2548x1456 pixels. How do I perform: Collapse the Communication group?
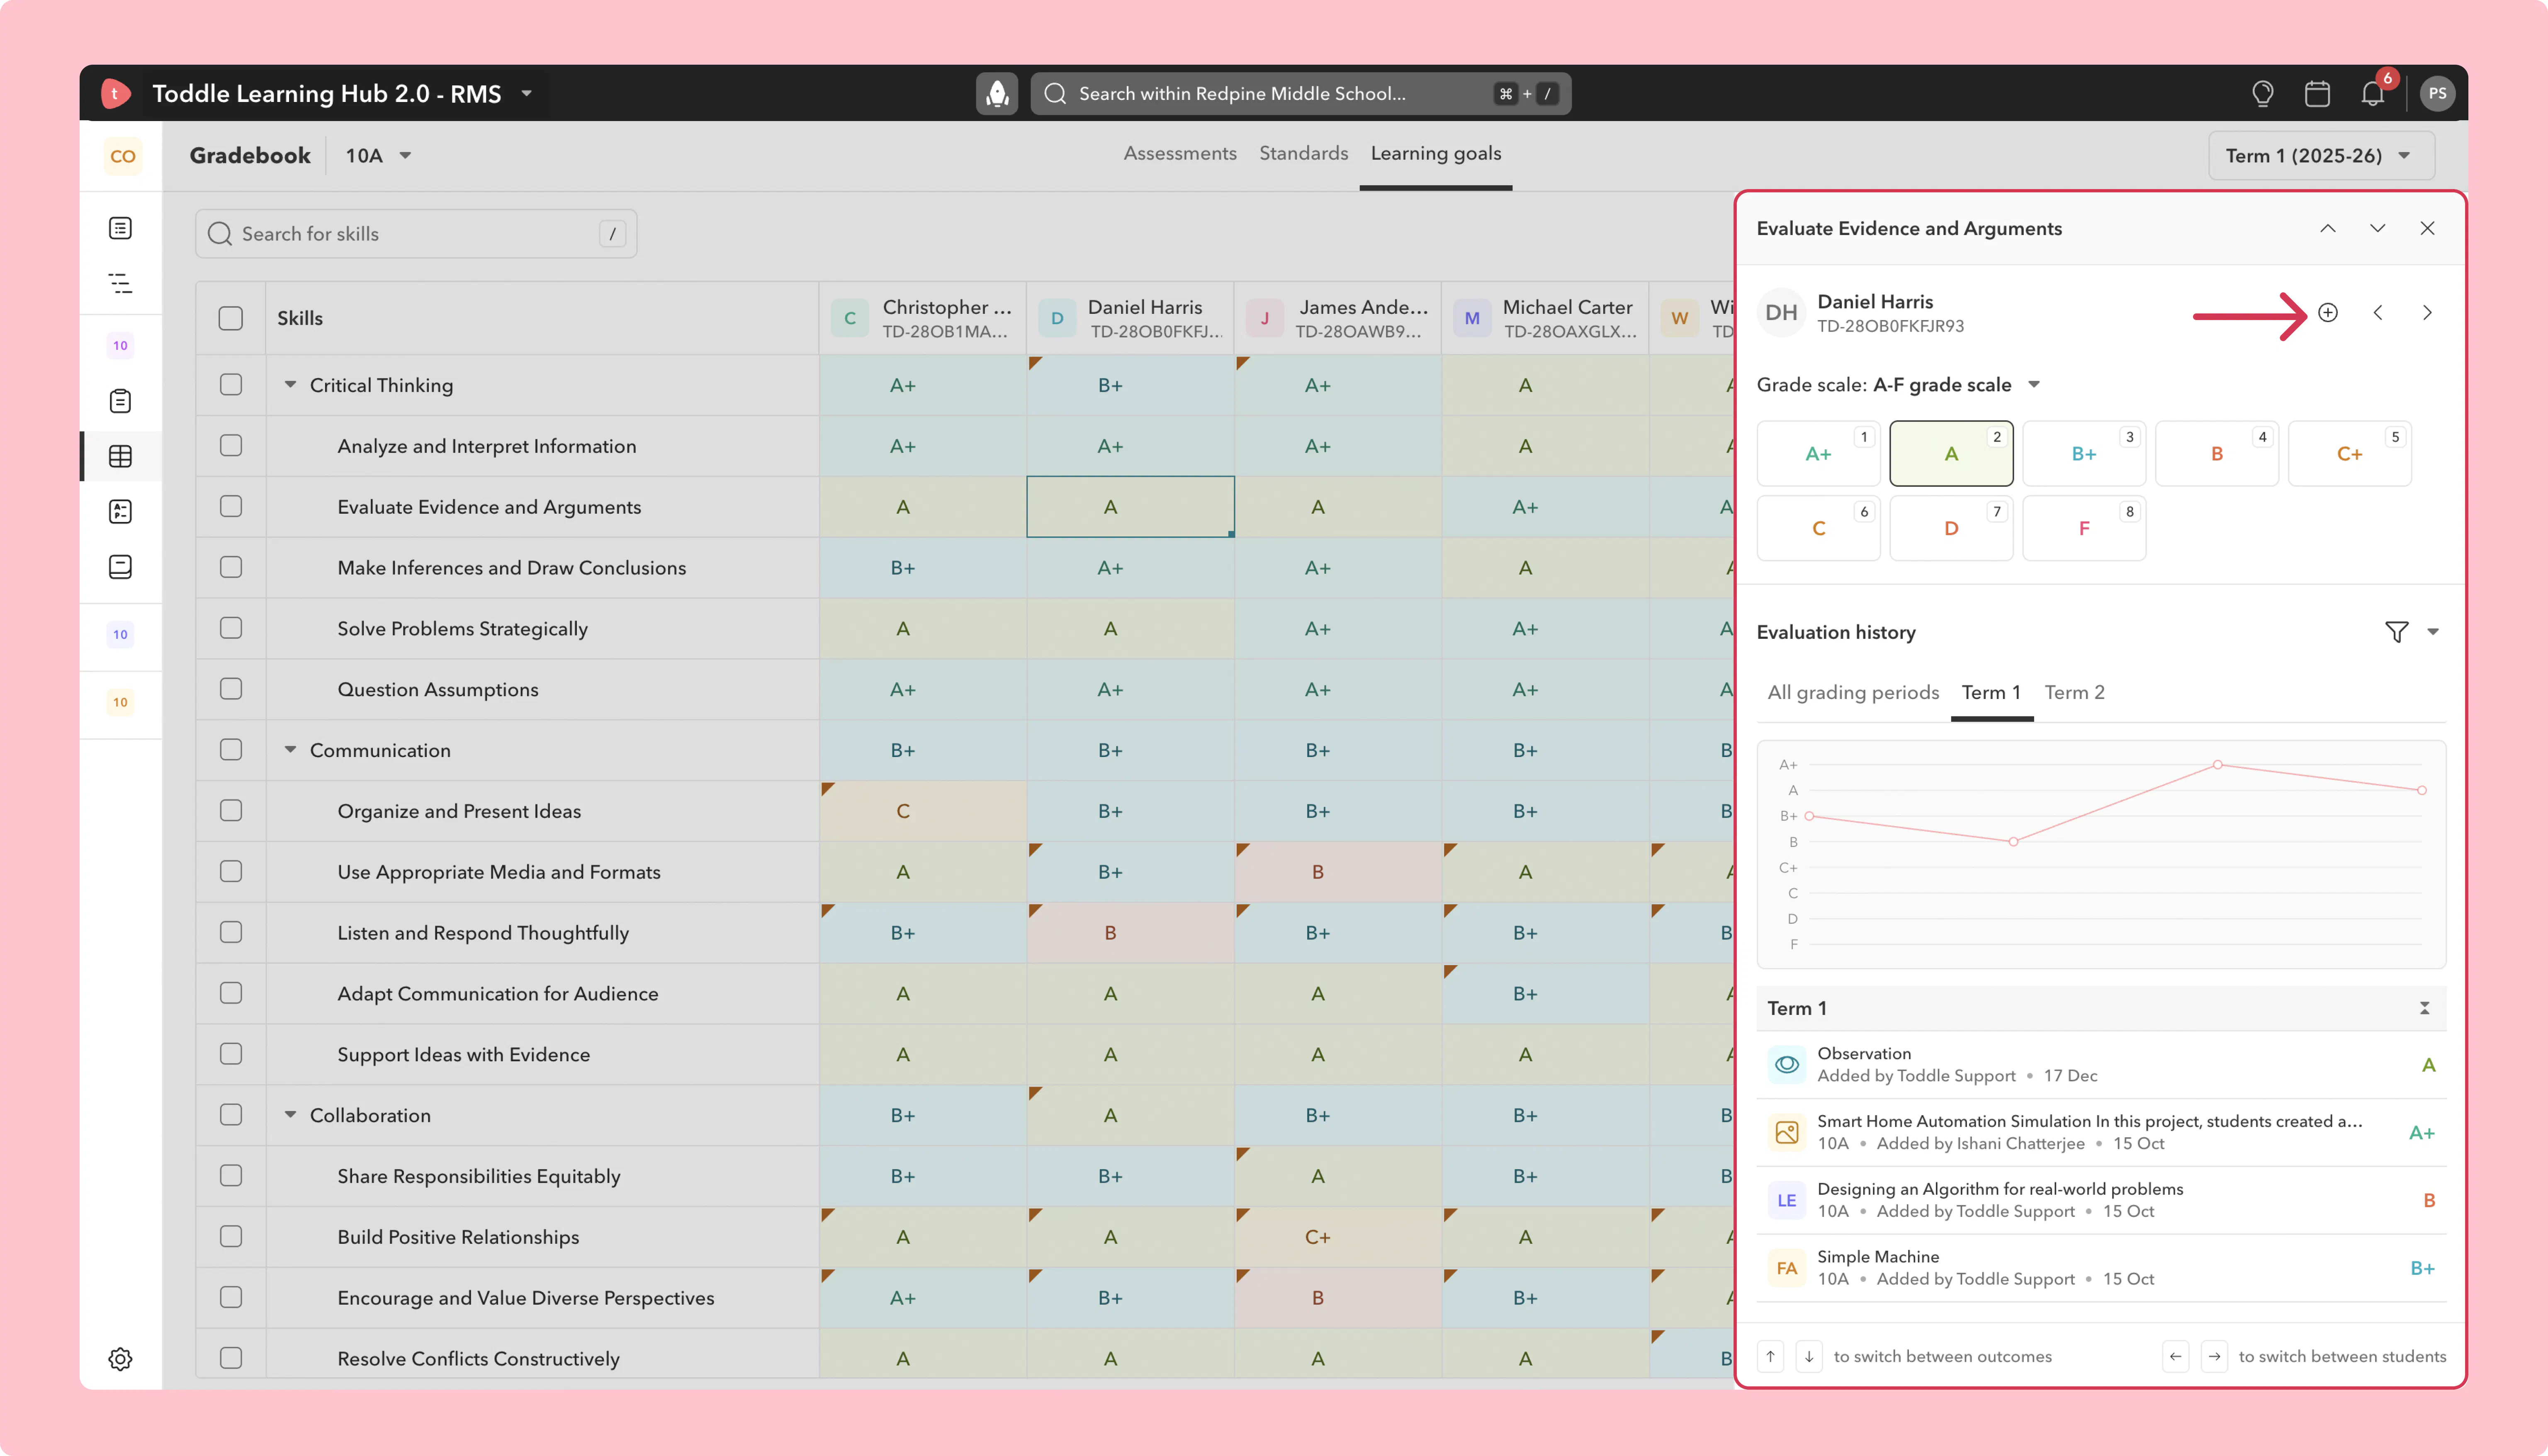pos(290,750)
